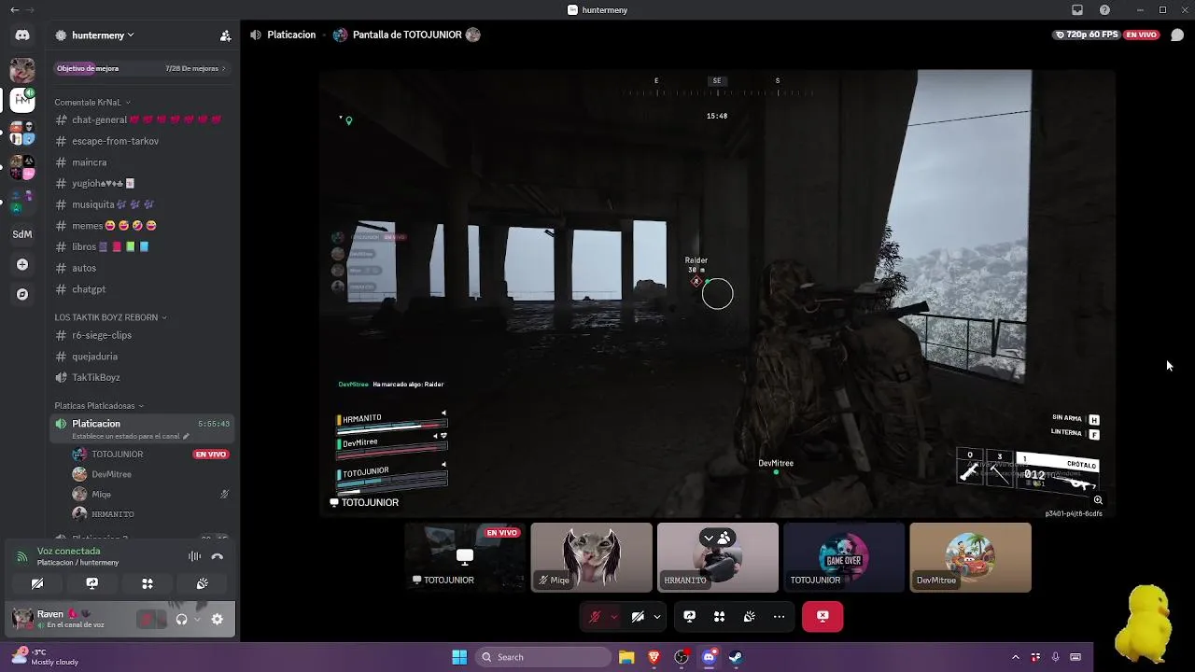Disconnect from voice with the hang-up icon
This screenshot has width=1195, height=672.
pos(218,556)
